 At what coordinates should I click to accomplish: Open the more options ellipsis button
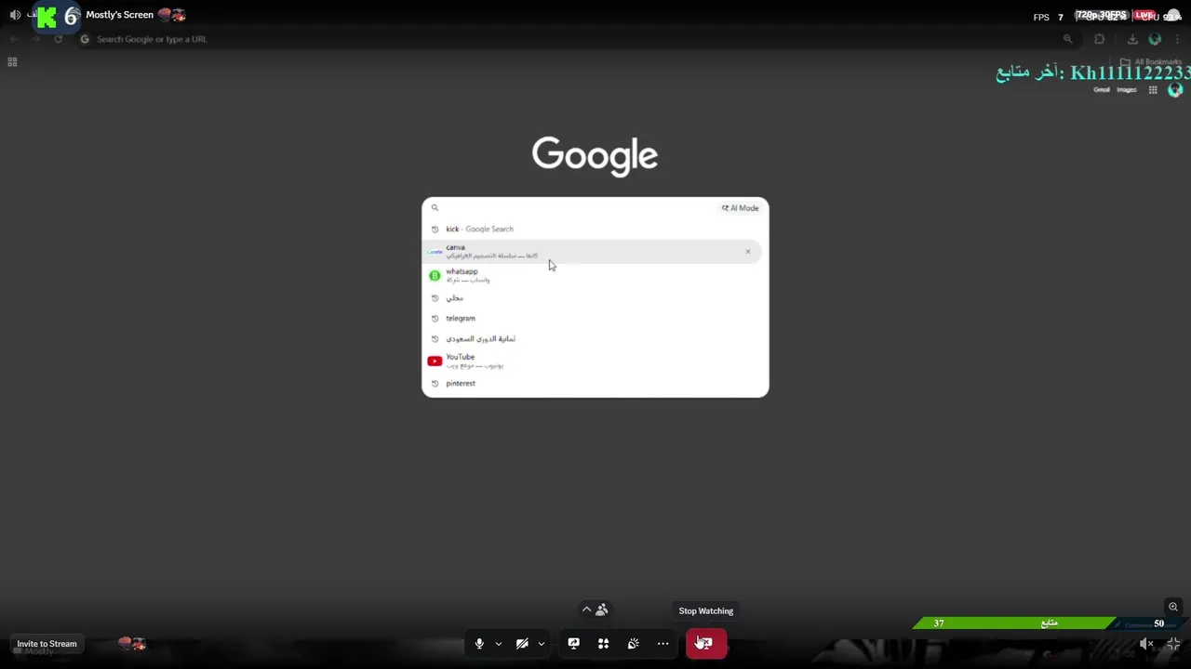click(x=662, y=643)
